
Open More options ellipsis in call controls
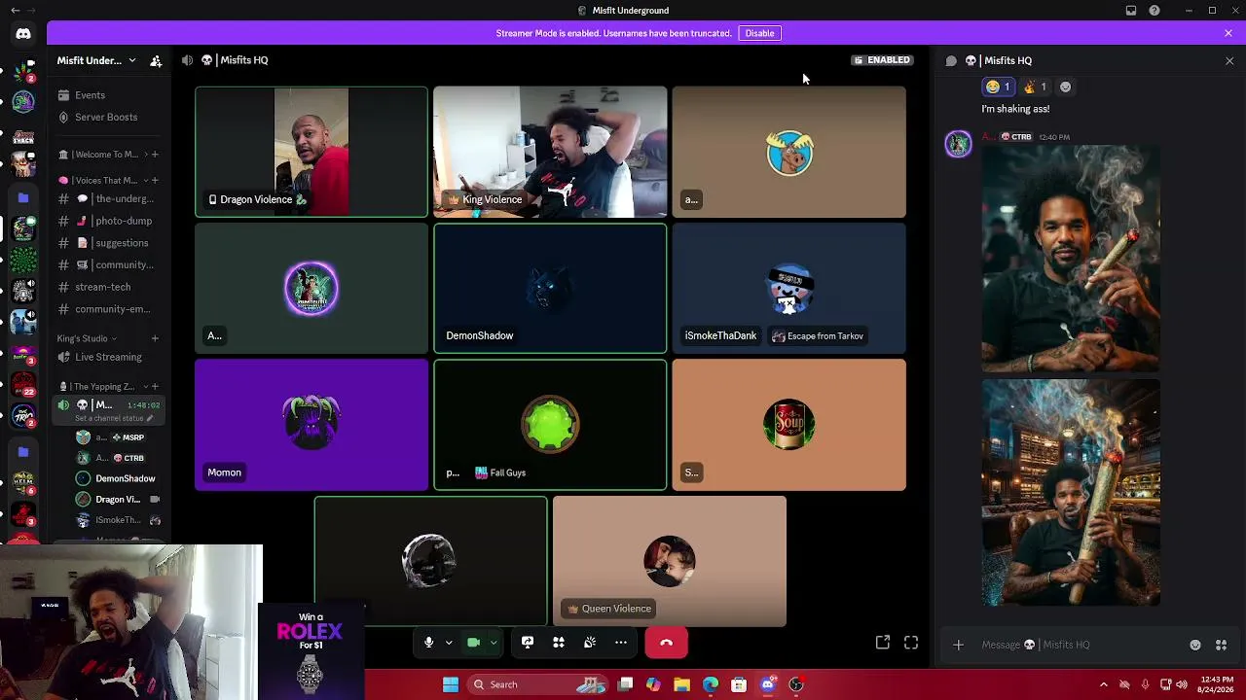click(x=621, y=643)
